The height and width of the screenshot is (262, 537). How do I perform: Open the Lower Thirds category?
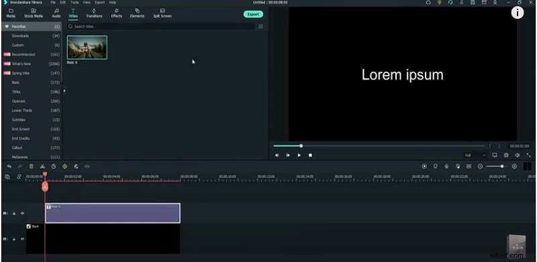tap(32, 111)
